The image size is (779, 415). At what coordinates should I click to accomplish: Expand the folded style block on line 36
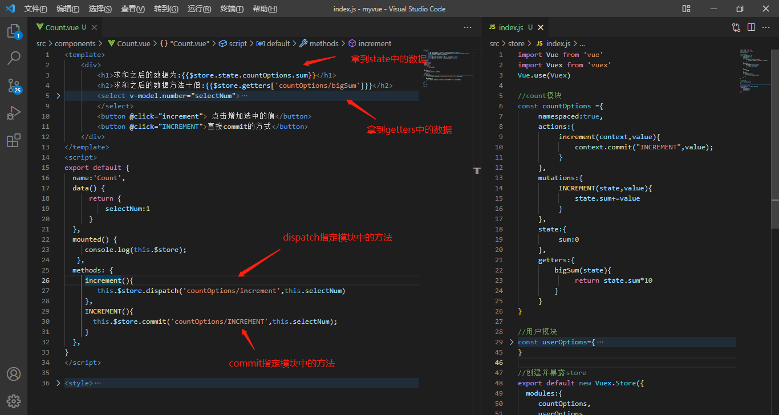point(58,383)
